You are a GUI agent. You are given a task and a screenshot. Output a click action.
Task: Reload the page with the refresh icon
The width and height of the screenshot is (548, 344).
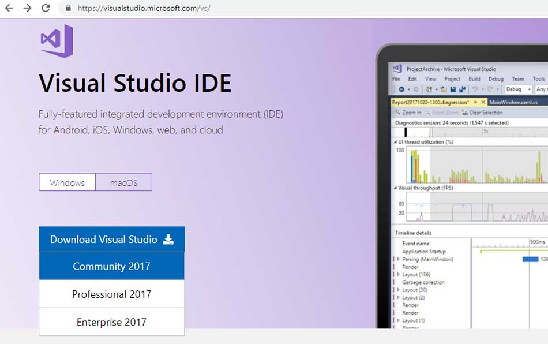(x=46, y=9)
